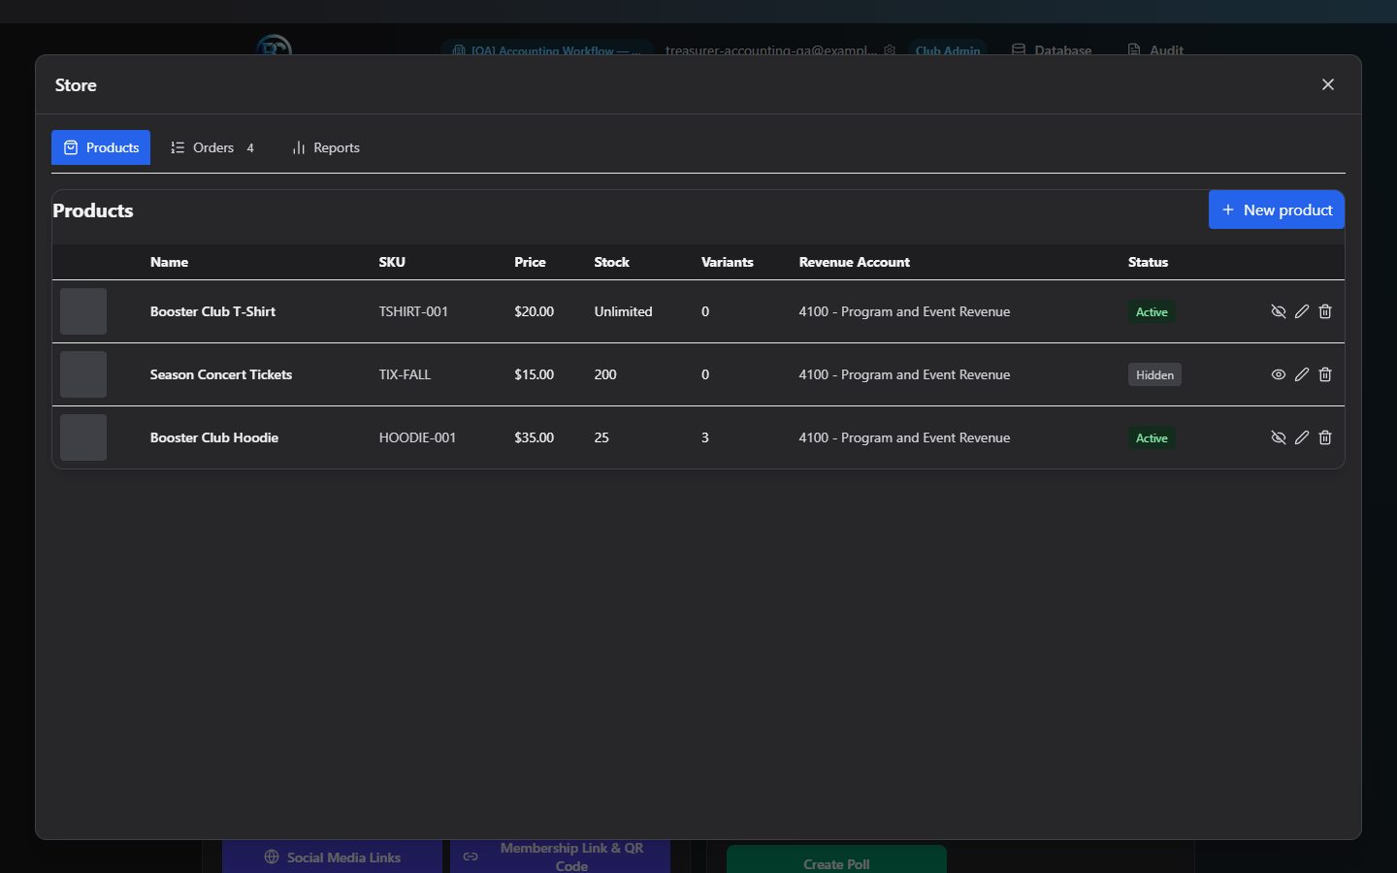Select the Booster Club Hoodie name
The image size is (1397, 873).
[x=214, y=437]
